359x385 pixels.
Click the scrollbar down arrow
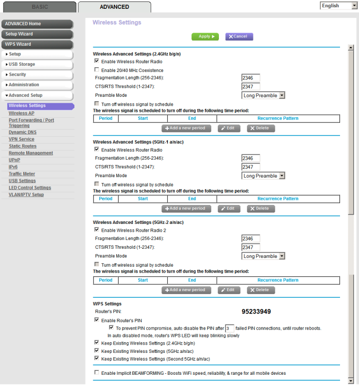click(351, 381)
